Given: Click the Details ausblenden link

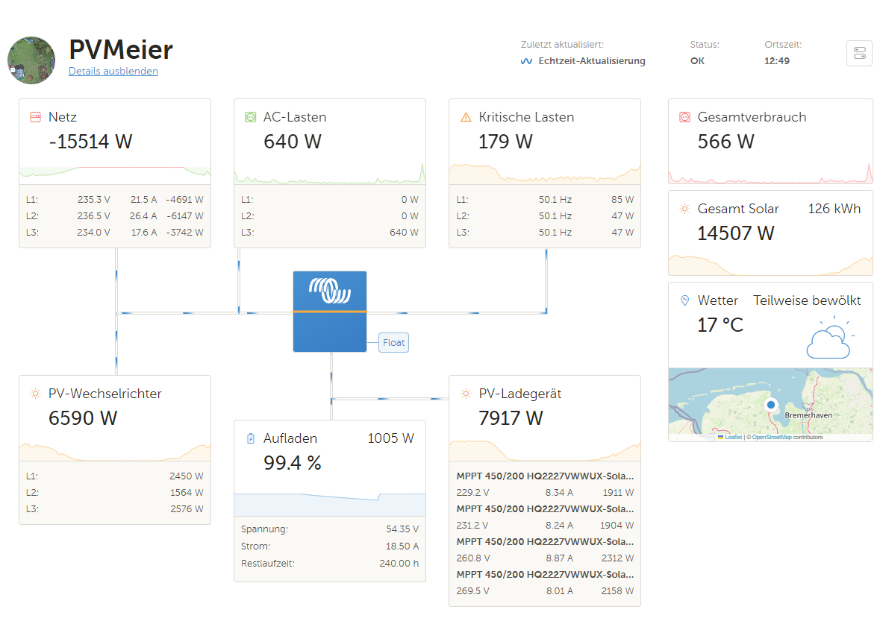Looking at the screenshot, I should click(x=113, y=72).
